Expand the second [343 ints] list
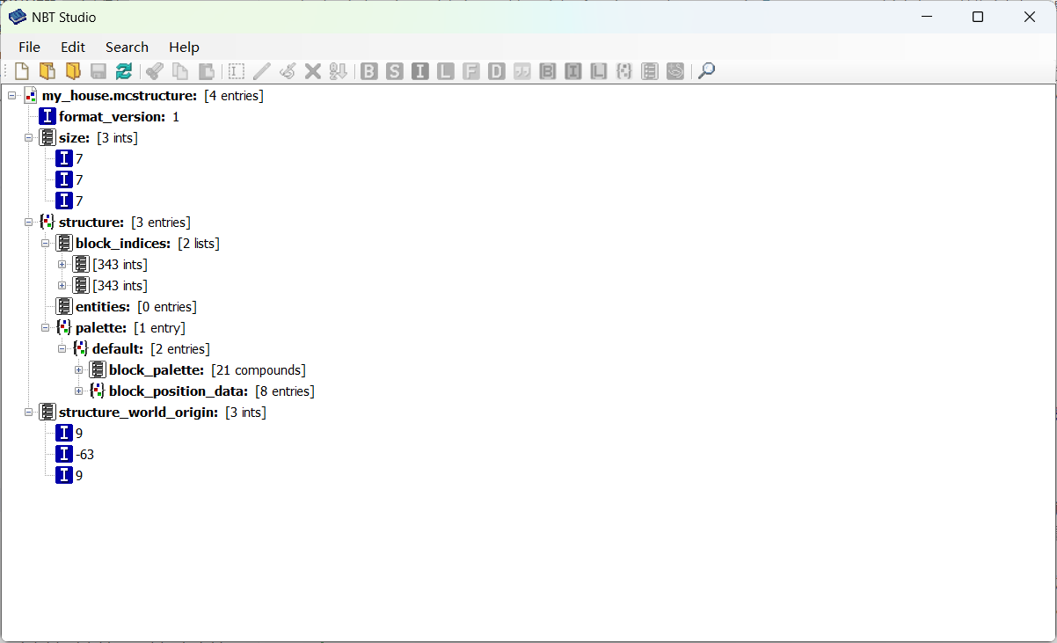 point(62,285)
